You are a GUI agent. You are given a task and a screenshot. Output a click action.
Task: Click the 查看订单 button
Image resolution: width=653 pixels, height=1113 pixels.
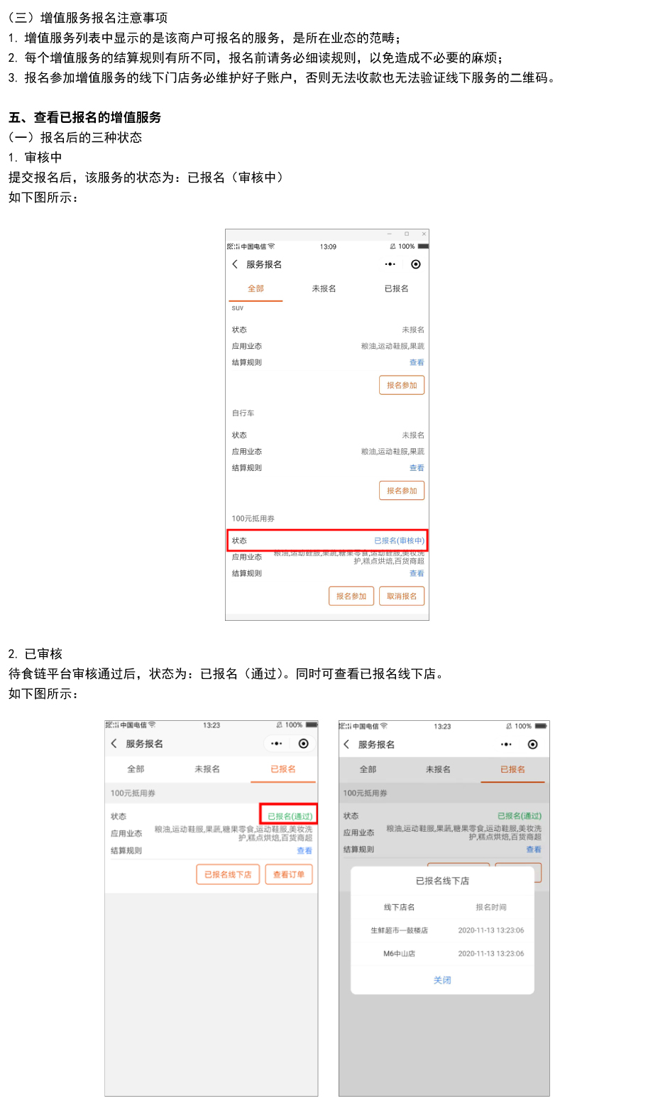coord(289,874)
